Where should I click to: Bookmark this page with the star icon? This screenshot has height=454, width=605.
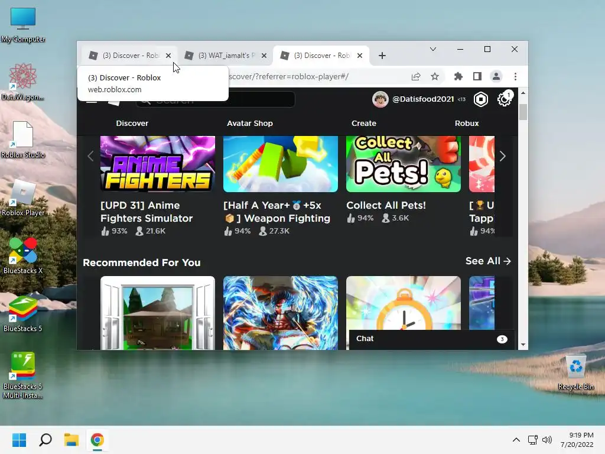435,76
